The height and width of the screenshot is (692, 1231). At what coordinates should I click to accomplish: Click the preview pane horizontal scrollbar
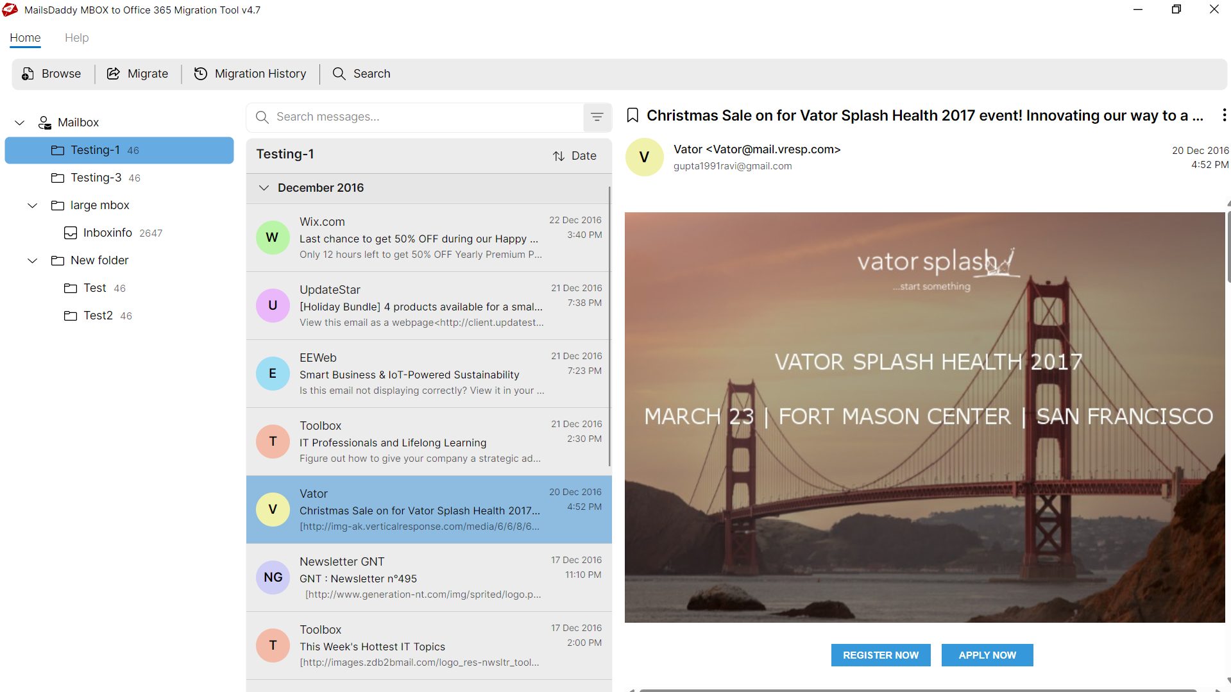917,690
